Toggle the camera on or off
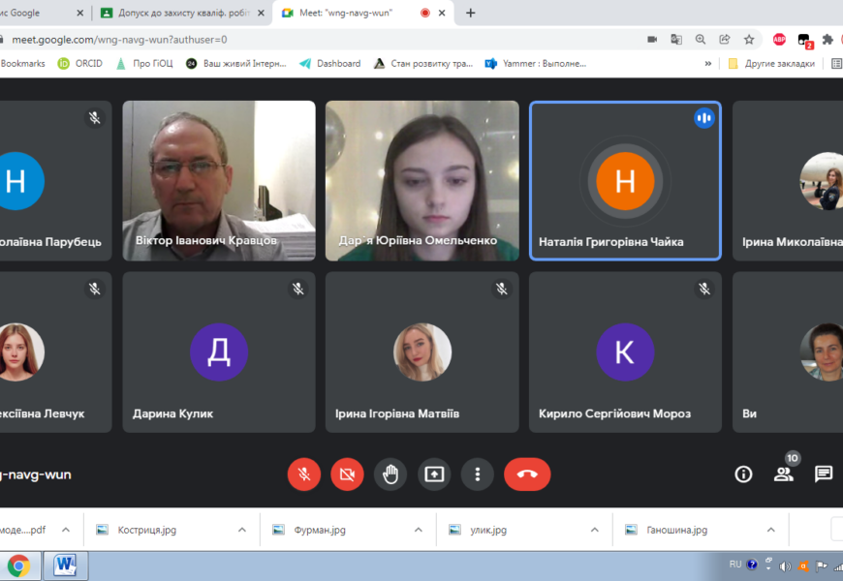The width and height of the screenshot is (843, 581). pyautogui.click(x=347, y=474)
